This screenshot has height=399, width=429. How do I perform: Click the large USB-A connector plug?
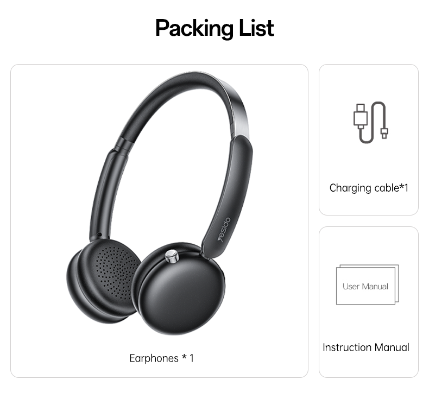pyautogui.click(x=361, y=116)
